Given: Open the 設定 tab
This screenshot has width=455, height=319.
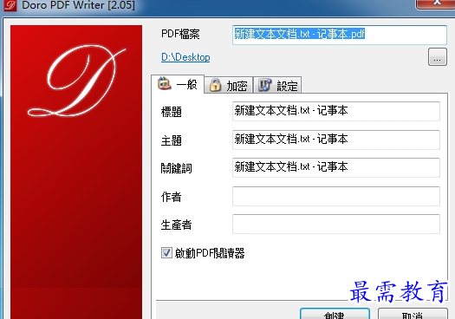Looking at the screenshot, I should (277, 85).
